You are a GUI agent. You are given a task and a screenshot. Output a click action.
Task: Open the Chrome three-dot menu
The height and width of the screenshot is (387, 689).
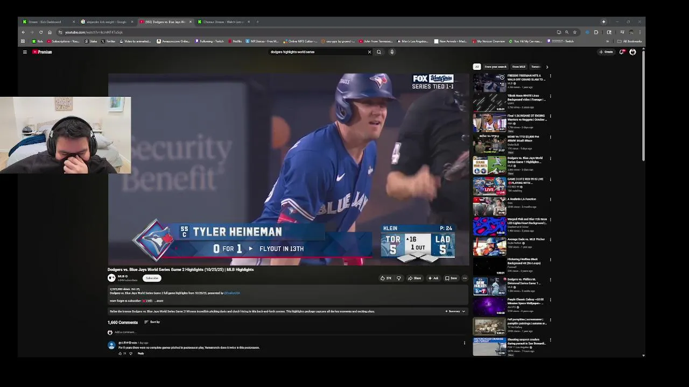pyautogui.click(x=639, y=32)
